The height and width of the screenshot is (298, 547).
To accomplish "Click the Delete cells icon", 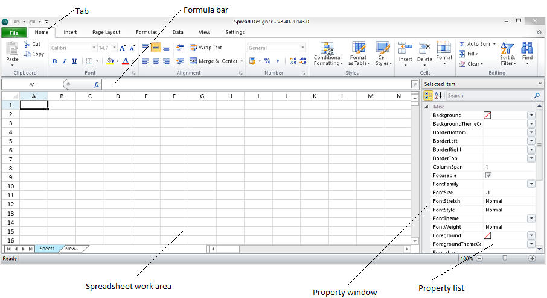I will 424,49.
